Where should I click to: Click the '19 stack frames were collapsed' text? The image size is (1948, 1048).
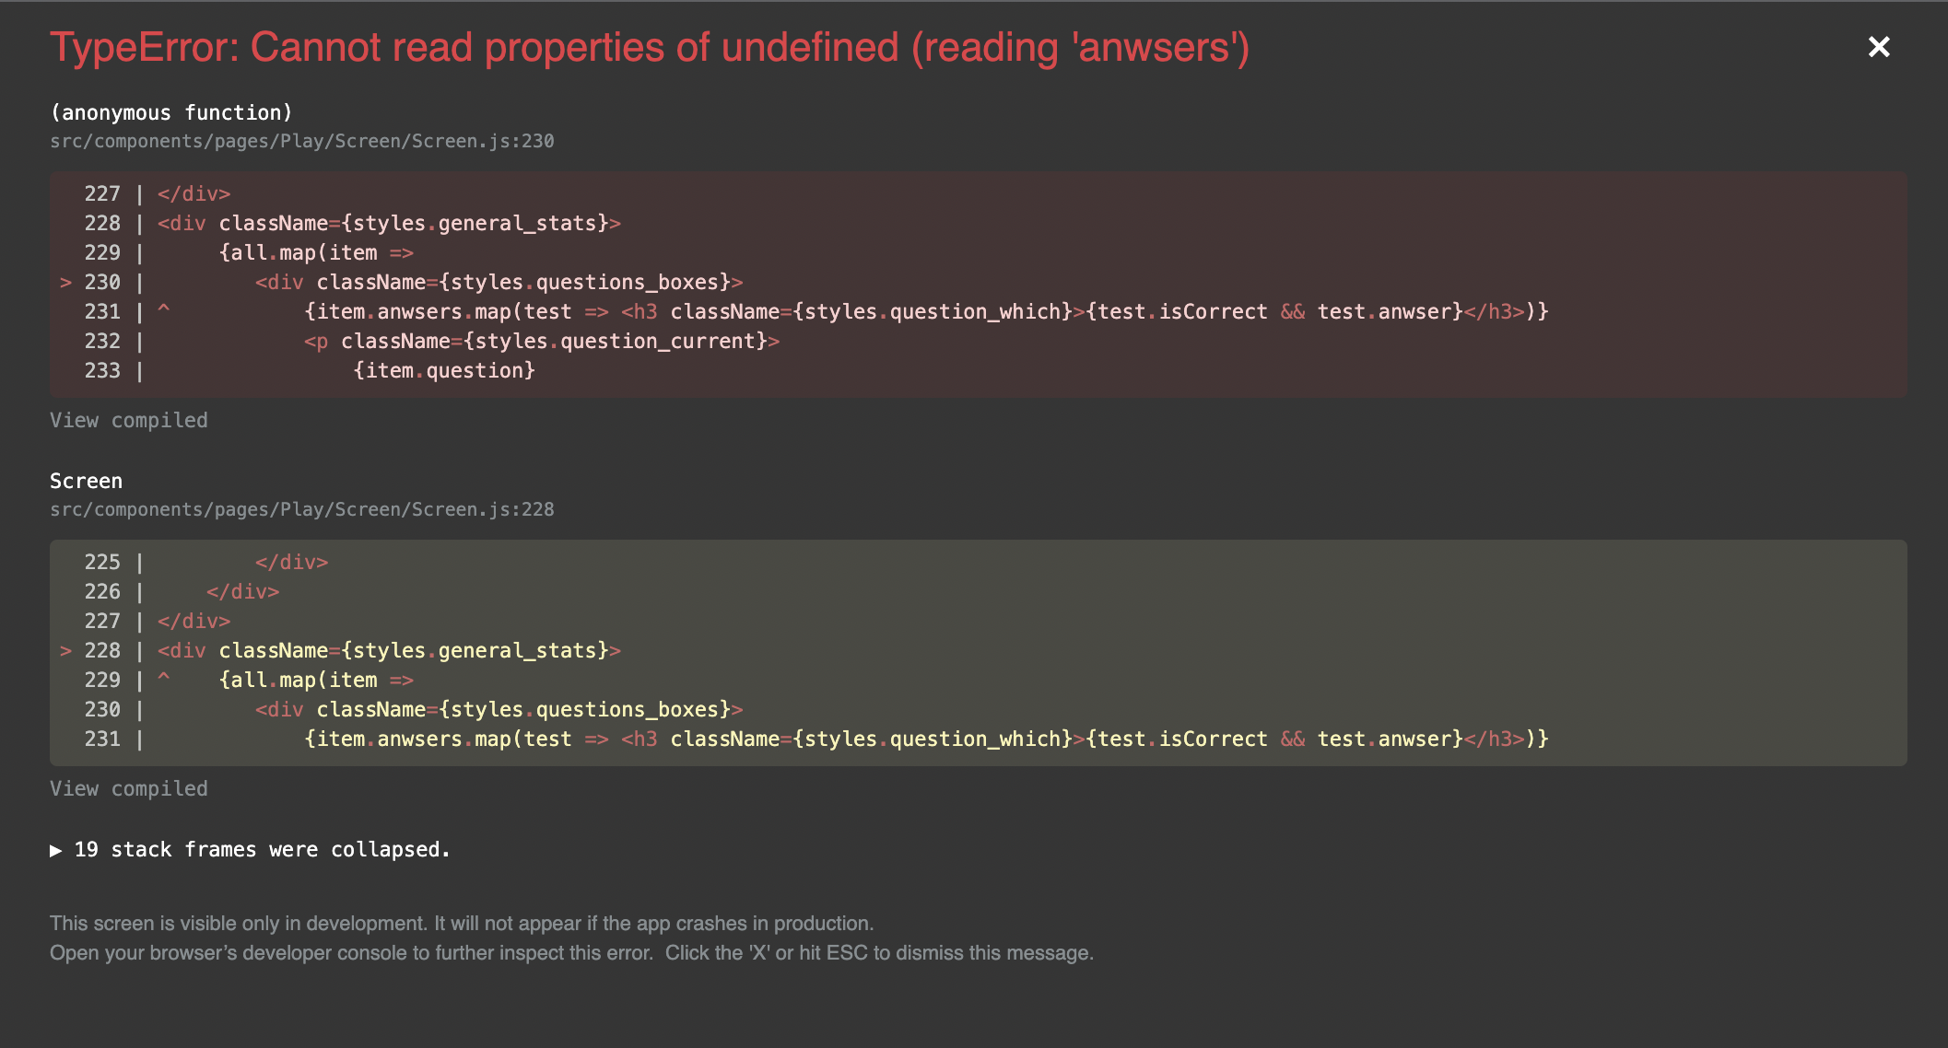coord(263,850)
